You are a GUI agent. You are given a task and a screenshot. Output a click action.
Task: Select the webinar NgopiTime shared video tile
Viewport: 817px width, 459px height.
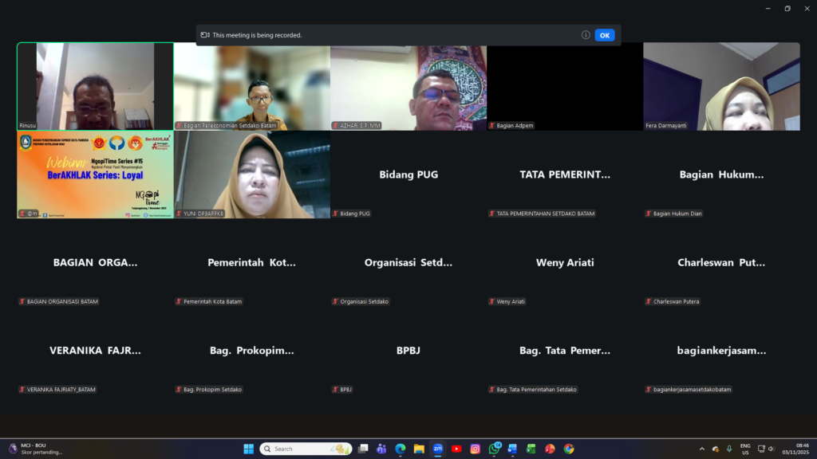(x=95, y=175)
